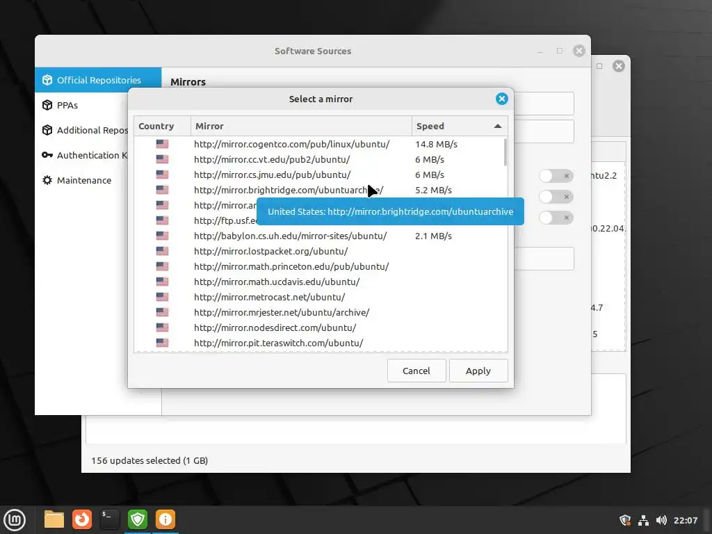The height and width of the screenshot is (534, 712).
Task: Apply the selected mirror
Action: click(478, 371)
